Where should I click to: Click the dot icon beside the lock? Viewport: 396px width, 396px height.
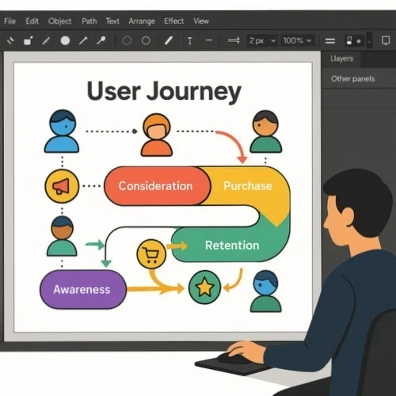pyautogui.click(x=359, y=41)
